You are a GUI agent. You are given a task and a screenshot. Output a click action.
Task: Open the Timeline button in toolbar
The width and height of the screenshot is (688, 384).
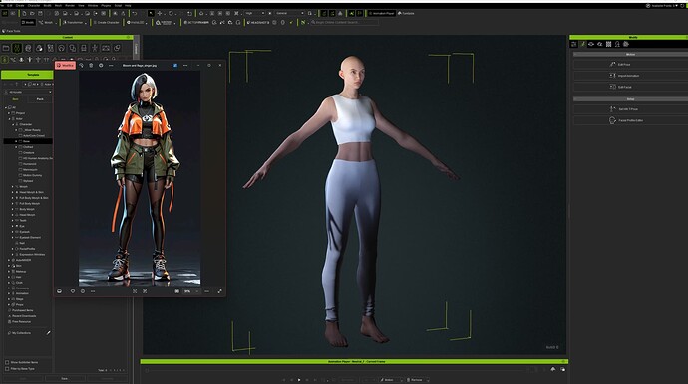pyautogui.click(x=406, y=14)
